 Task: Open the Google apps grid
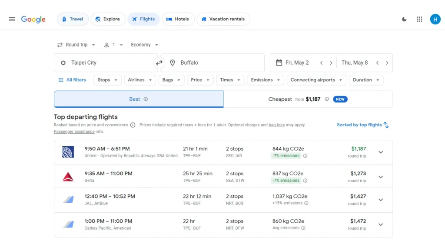tap(419, 19)
